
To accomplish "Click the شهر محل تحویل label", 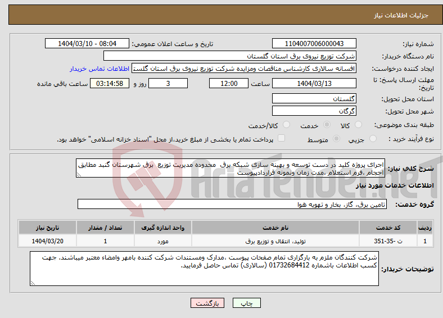I will pyautogui.click(x=410, y=112).
